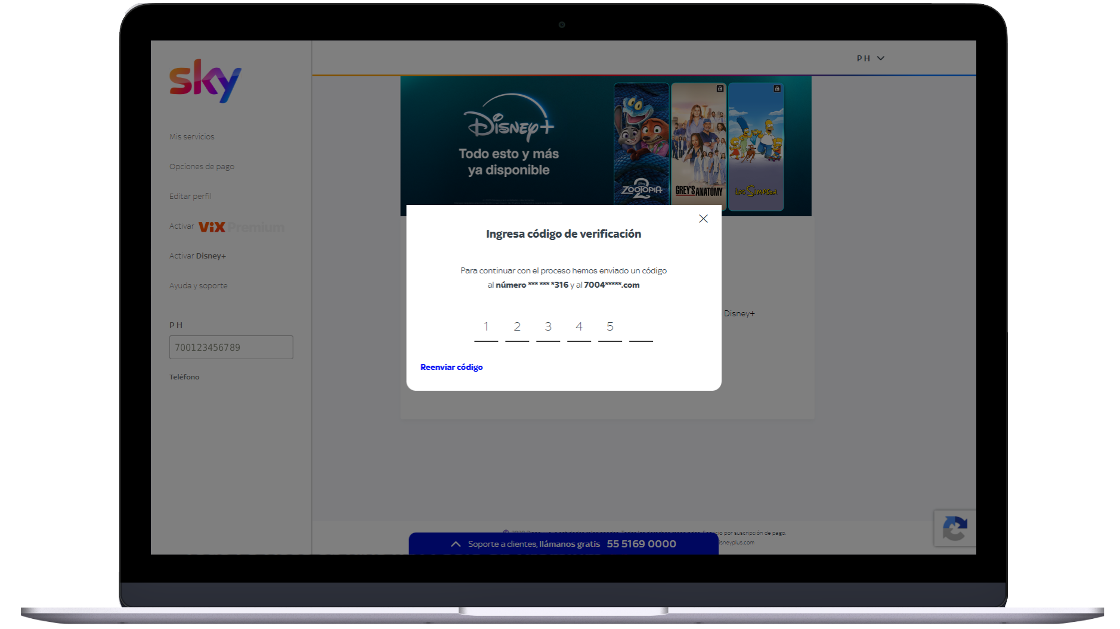Click the account number input field

click(231, 347)
